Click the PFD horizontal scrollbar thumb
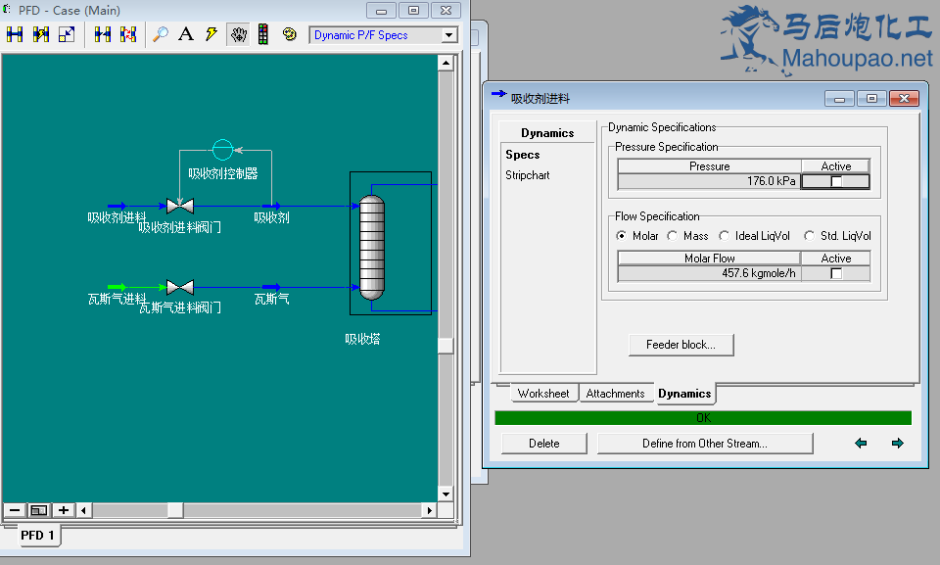The width and height of the screenshot is (940, 565). click(x=175, y=510)
